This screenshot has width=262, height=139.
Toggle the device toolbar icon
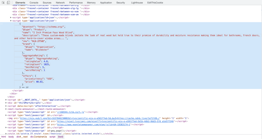(x=8, y=3)
